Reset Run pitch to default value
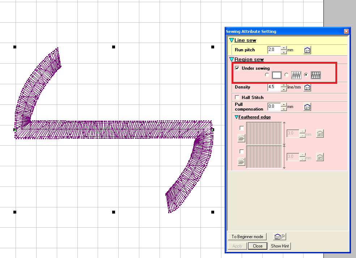 (x=307, y=50)
